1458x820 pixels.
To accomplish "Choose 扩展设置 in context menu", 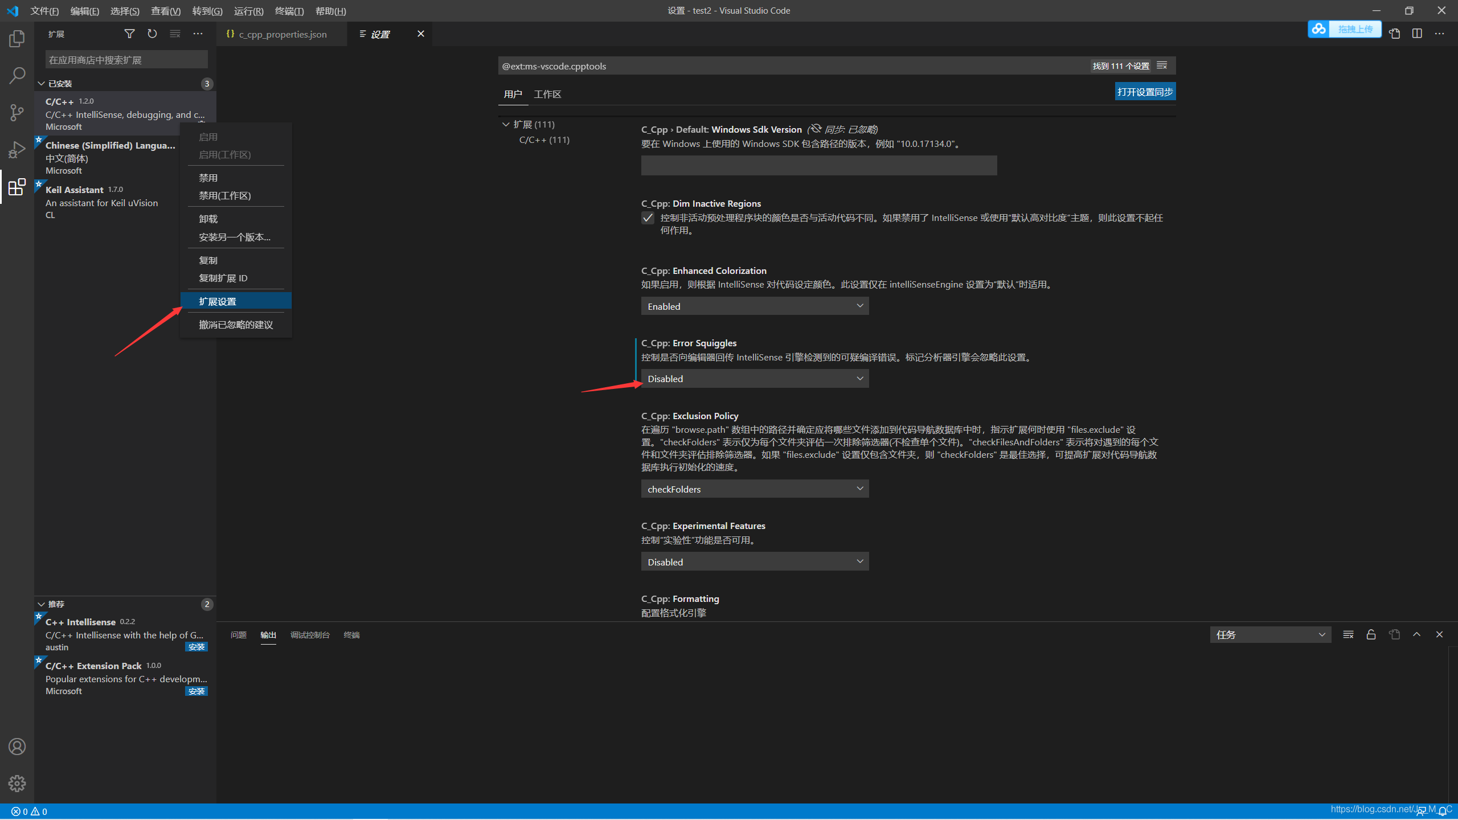I will (236, 301).
